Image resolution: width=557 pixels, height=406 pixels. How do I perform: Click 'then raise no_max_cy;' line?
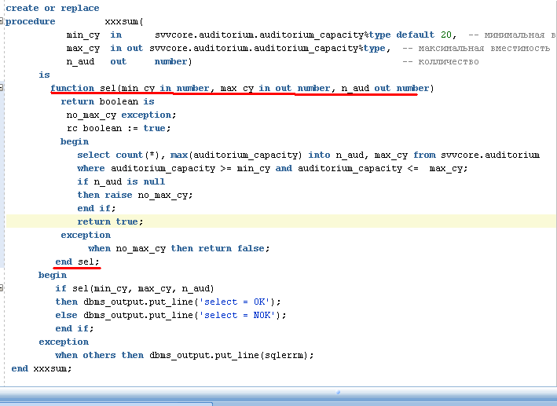coord(135,195)
